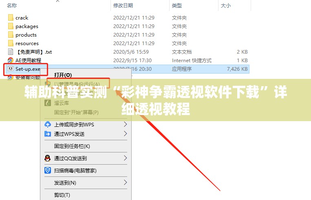Click the 溜云库 green icon
The image size is (311, 200).
48,103
